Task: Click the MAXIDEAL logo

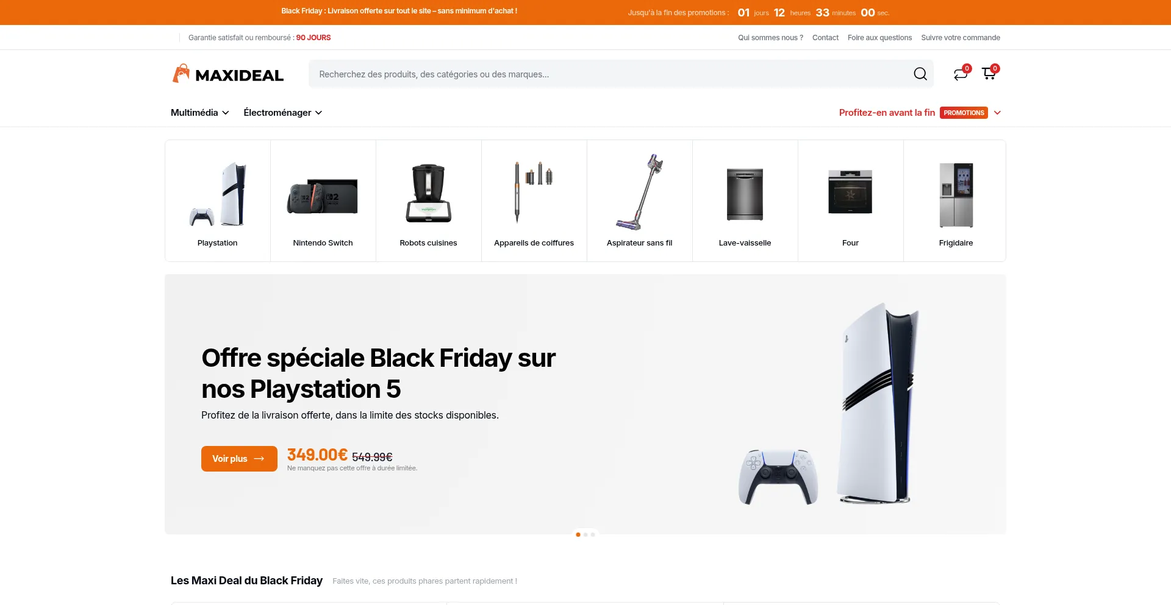Action: pos(227,74)
